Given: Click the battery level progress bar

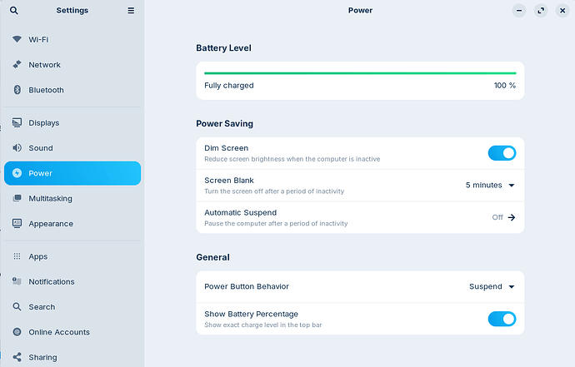Looking at the screenshot, I should (360, 73).
